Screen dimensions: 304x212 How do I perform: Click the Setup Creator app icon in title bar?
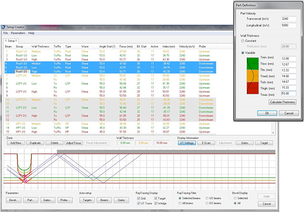(4, 26)
